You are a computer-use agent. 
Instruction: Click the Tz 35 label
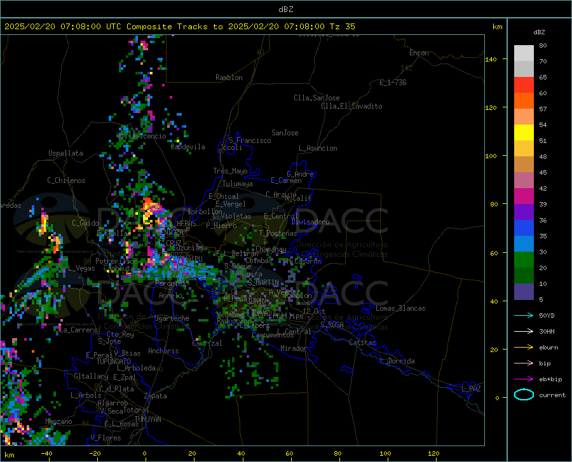(x=343, y=27)
